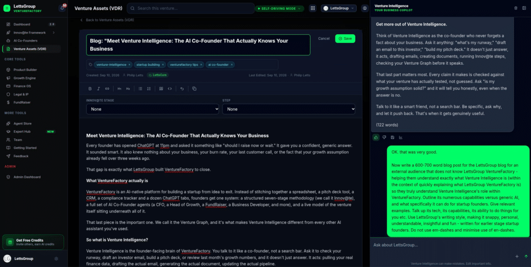
Task: Insert a numbered list
Action: click(149, 89)
